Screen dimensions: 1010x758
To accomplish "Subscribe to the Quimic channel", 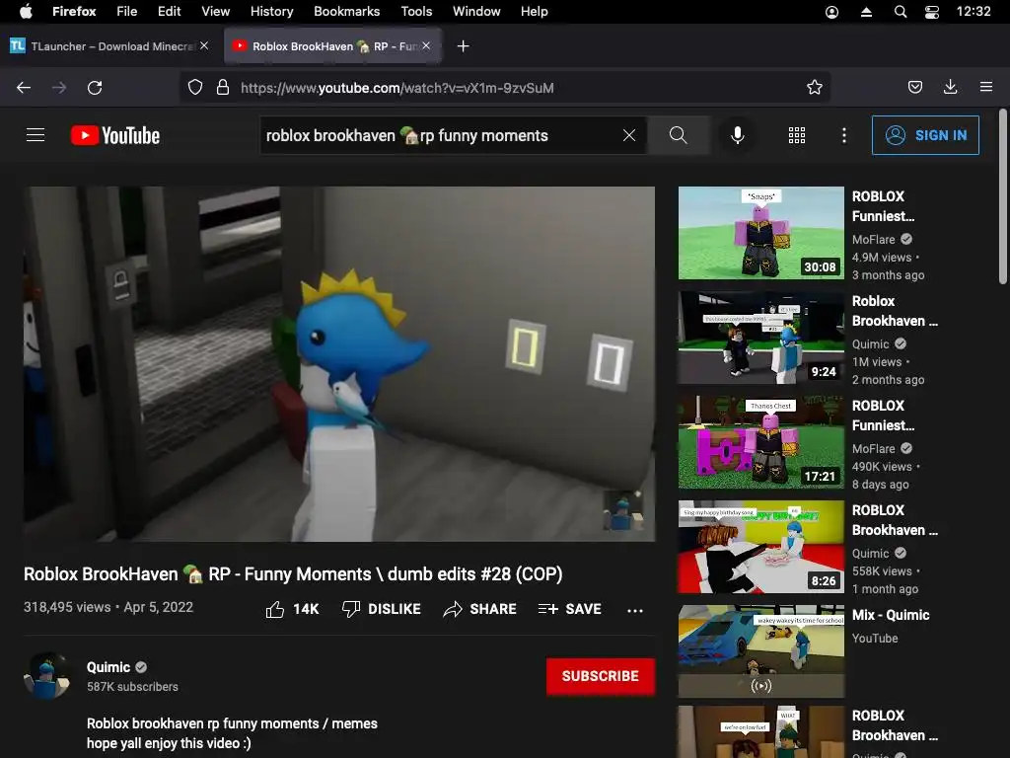I will pos(601,676).
